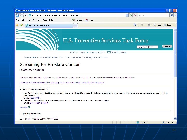The width and height of the screenshot is (187, 140).
Task: Click the browser Forward arrow button
Action: (x=22, y=15)
